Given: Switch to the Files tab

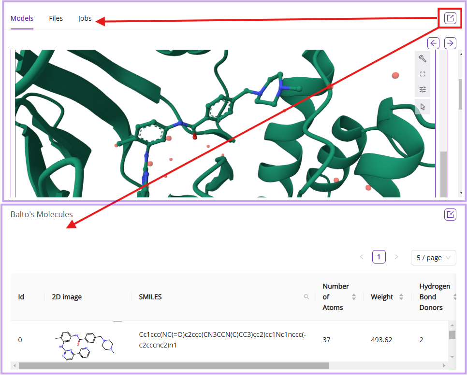Looking at the screenshot, I should pos(56,18).
